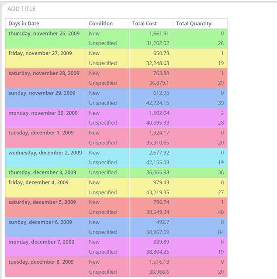Select the saturday, november 28, 2009 row label
Image resolution: width=277 pixels, height=279 pixels.
(44, 73)
